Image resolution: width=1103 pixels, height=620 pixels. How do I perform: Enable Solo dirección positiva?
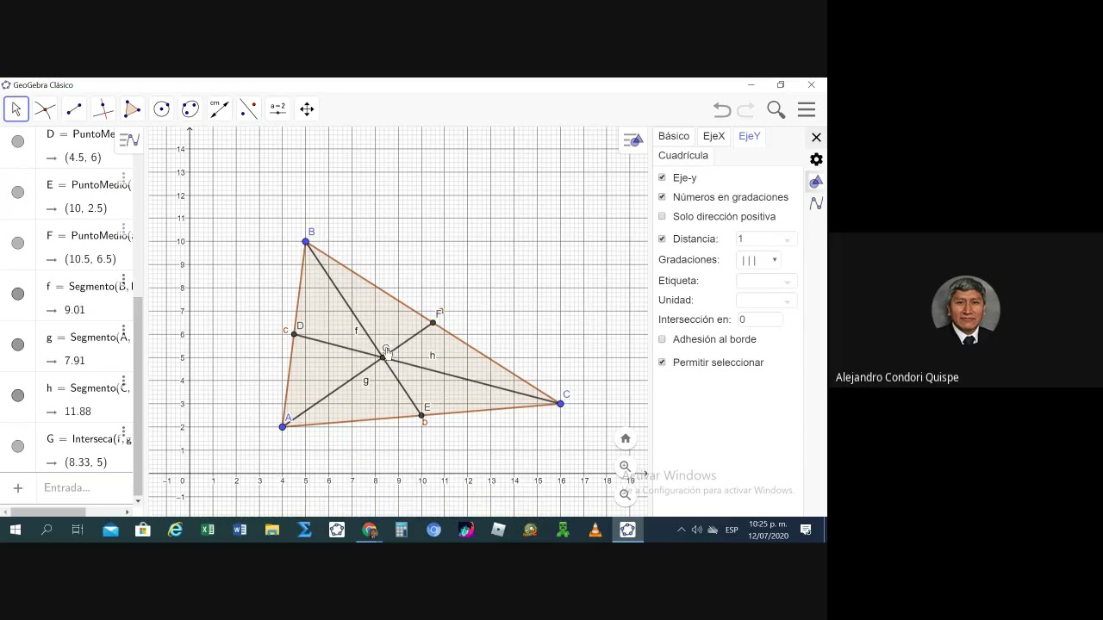[662, 216]
